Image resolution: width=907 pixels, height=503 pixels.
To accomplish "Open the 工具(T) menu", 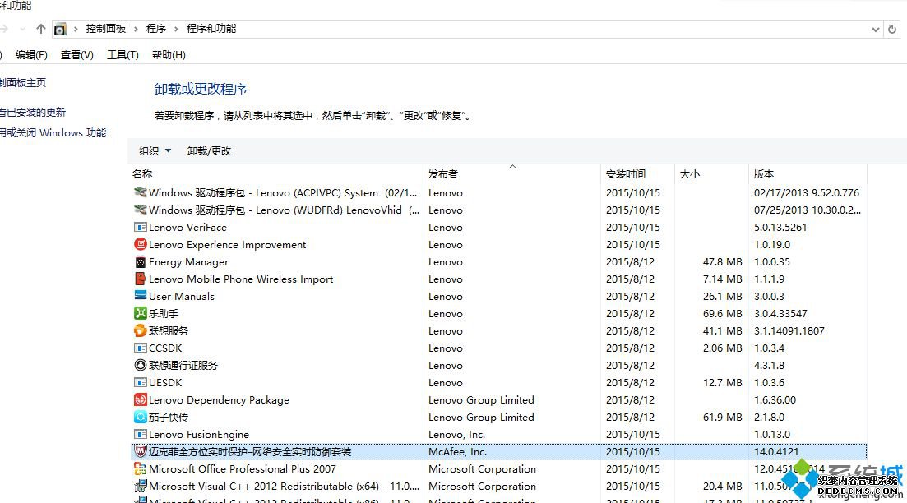I will [123, 55].
